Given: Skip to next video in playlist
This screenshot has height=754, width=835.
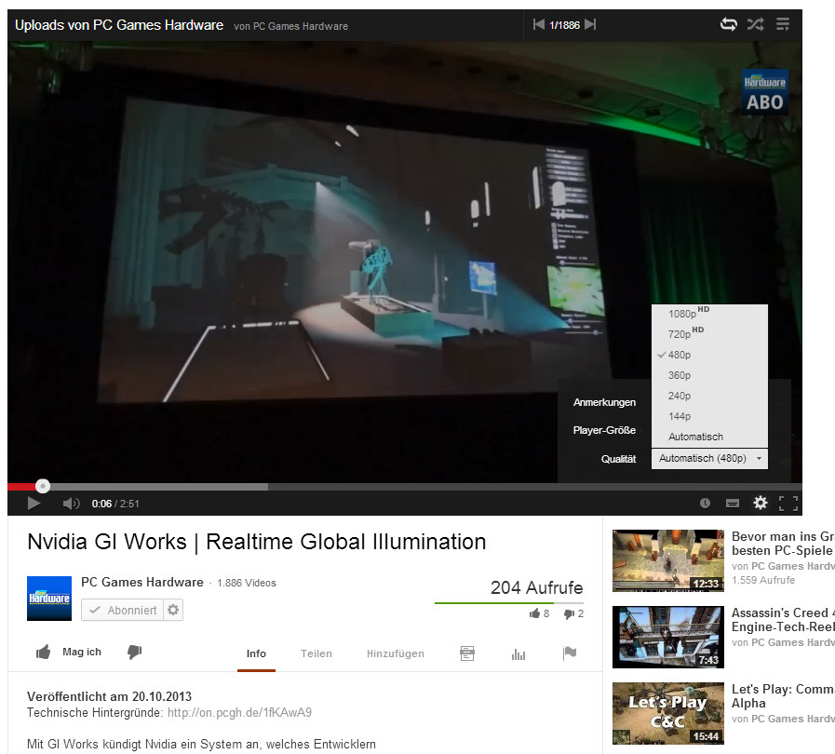Looking at the screenshot, I should pos(590,24).
